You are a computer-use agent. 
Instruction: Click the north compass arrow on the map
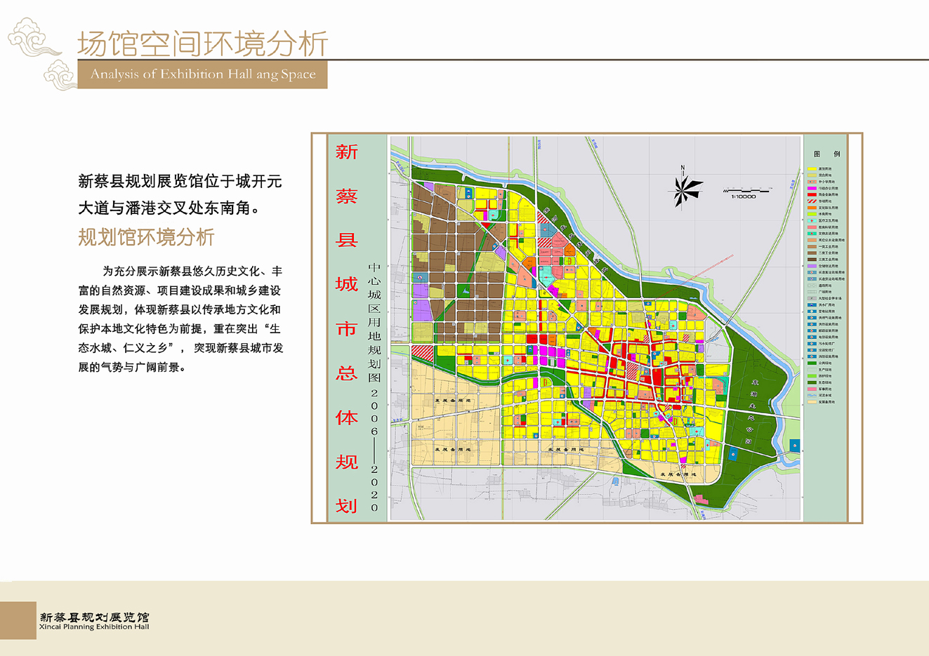pos(681,189)
